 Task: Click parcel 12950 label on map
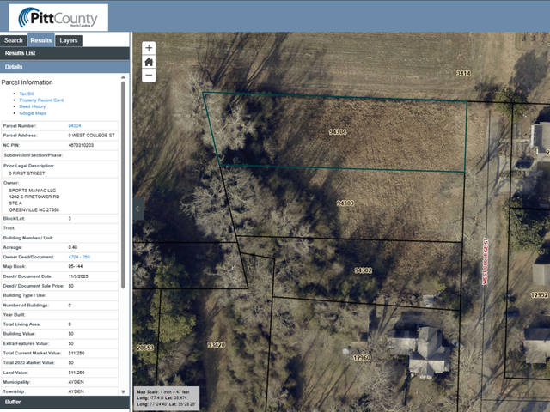pos(362,358)
